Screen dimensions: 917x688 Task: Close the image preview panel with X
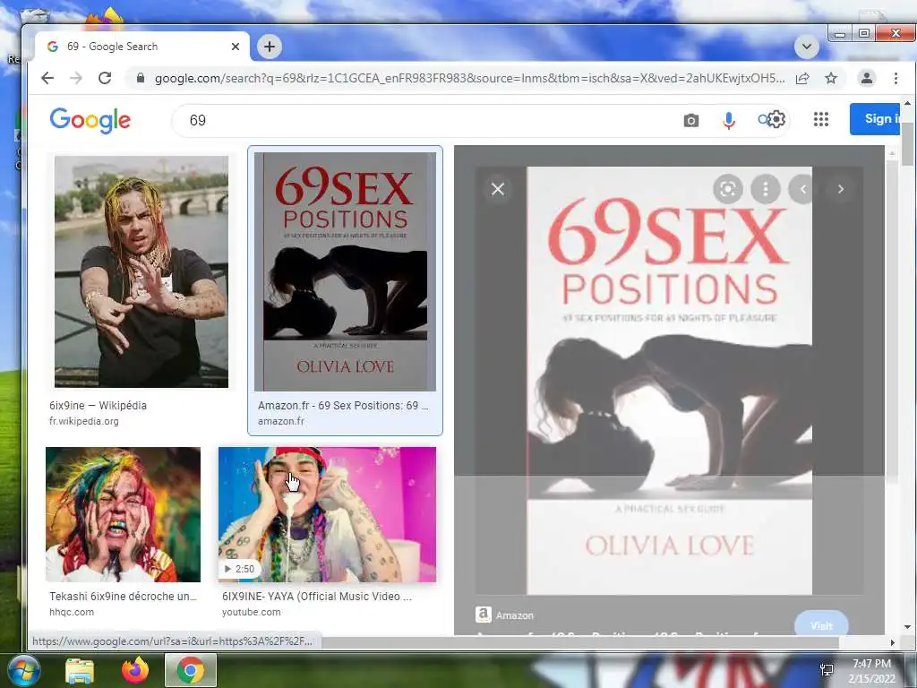coord(498,189)
